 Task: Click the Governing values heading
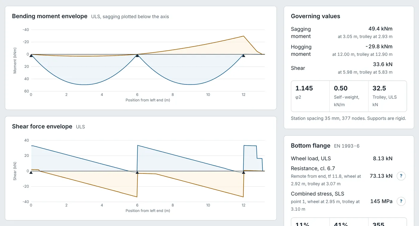pos(315,16)
